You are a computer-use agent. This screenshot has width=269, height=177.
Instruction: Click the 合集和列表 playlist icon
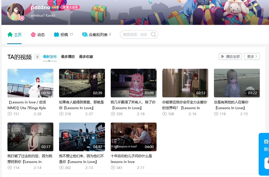[85, 35]
